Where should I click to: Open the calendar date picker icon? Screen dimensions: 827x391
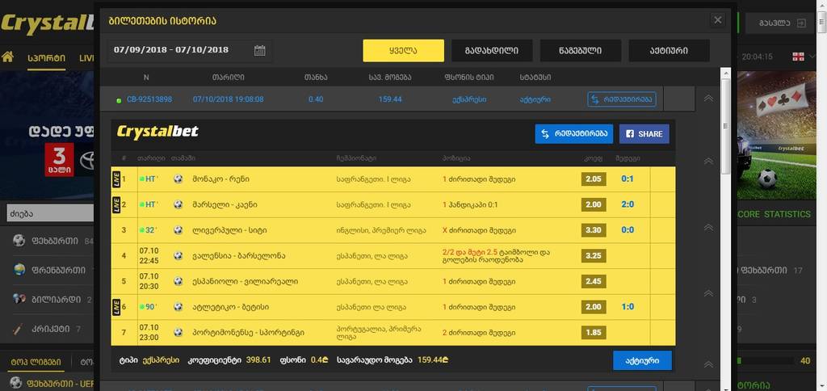tap(259, 50)
